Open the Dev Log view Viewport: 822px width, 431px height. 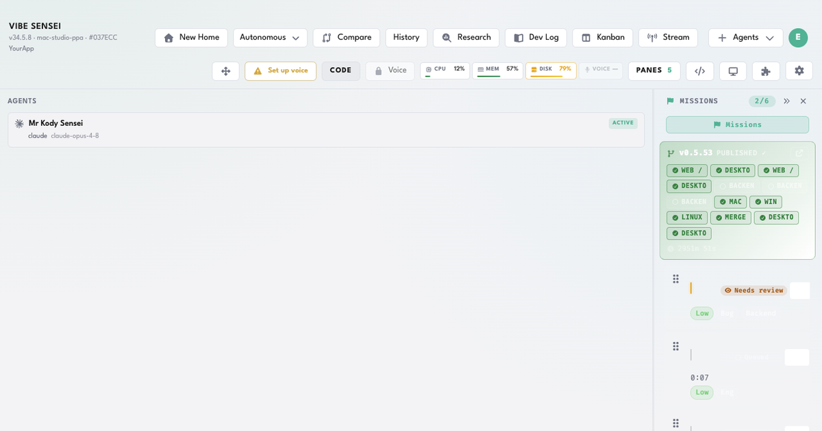[536, 38]
